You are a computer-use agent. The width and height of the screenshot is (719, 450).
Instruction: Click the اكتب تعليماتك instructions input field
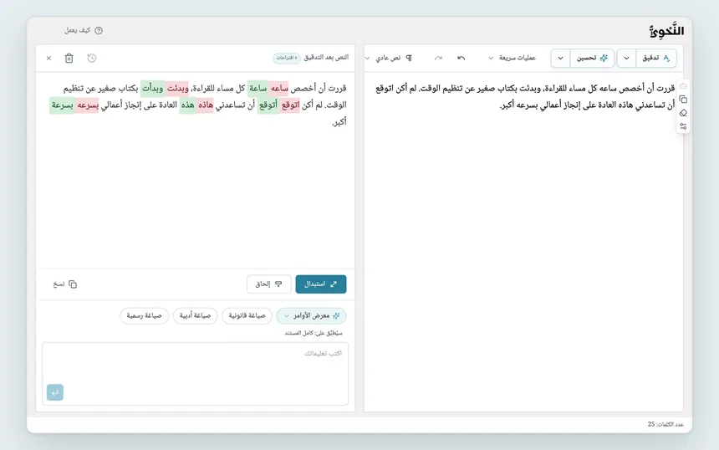click(x=196, y=373)
